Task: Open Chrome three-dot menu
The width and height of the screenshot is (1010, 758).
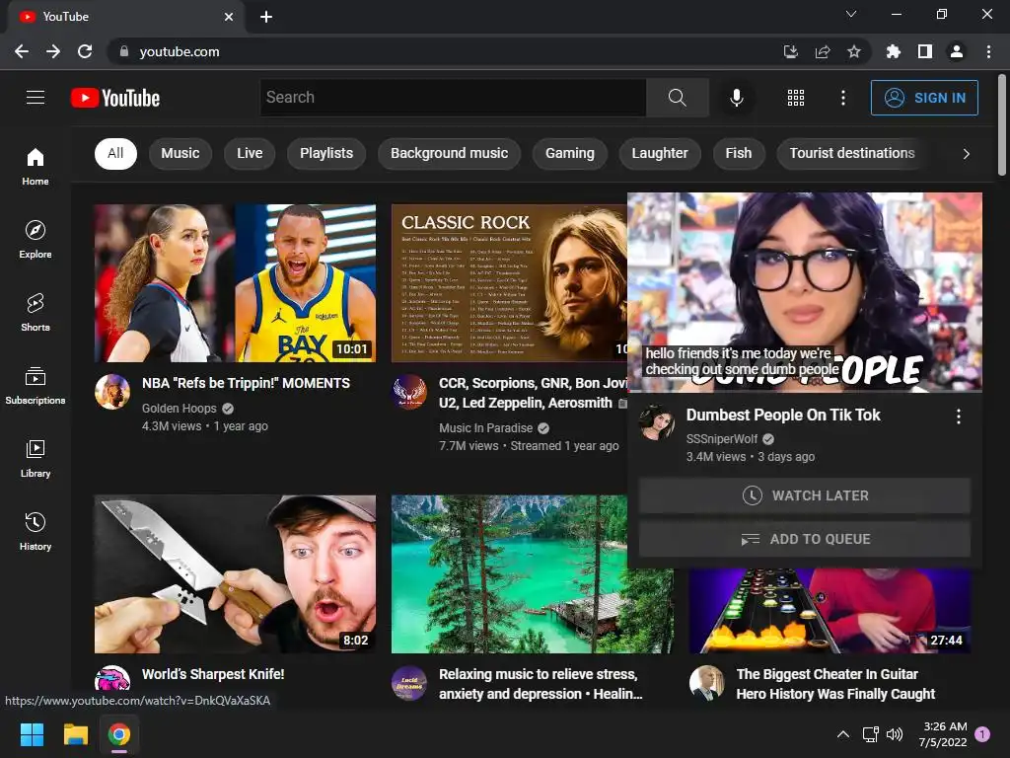Action: click(988, 51)
